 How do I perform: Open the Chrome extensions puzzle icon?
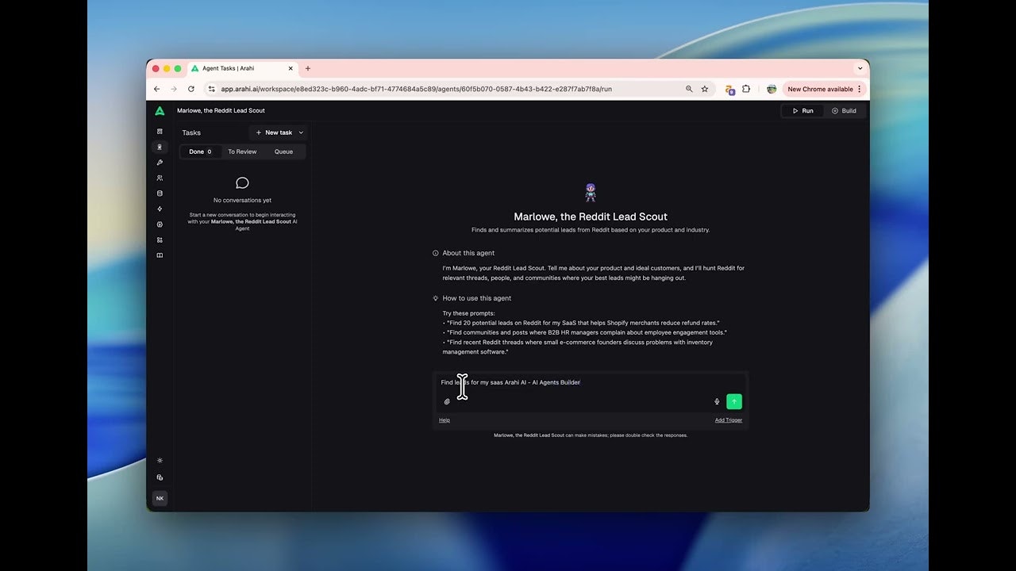pos(746,89)
